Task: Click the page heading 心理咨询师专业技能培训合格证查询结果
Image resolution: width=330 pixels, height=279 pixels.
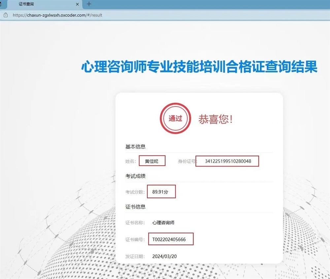Action: coord(199,67)
